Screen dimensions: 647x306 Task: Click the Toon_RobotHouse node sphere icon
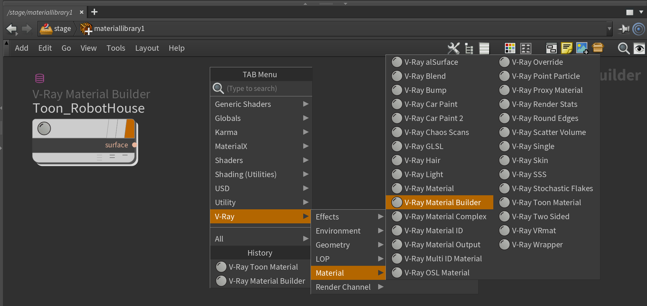tap(44, 129)
